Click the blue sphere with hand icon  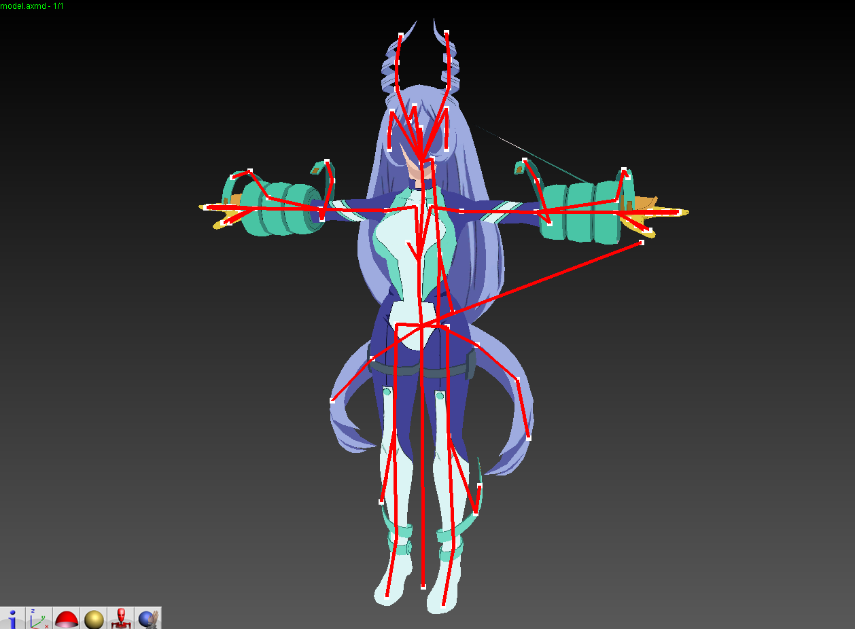148,618
